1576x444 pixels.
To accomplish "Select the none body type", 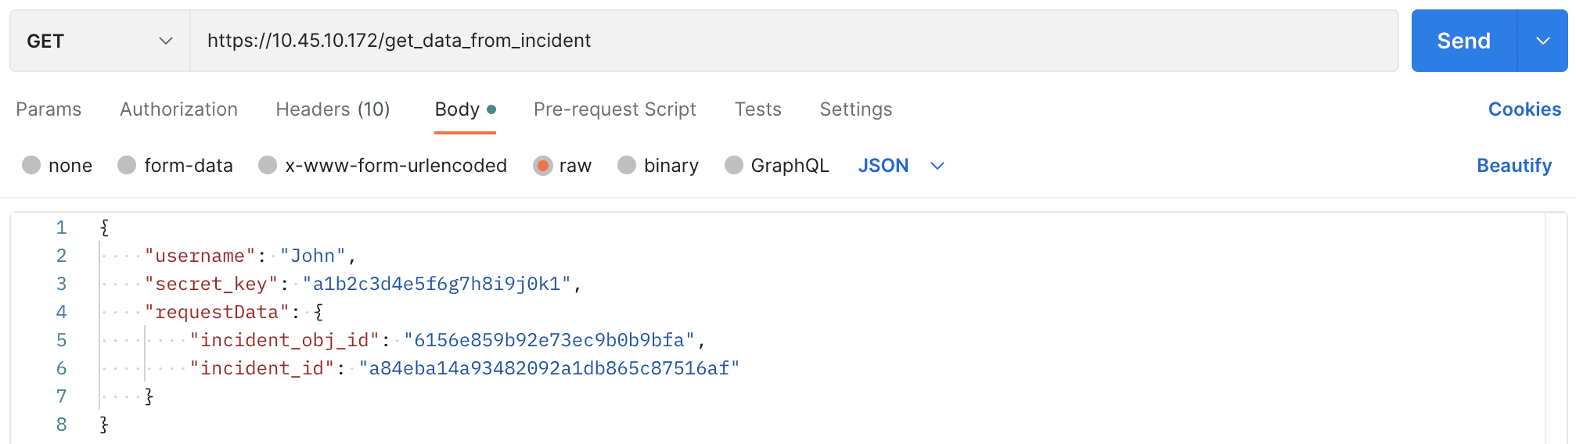I will 32,166.
